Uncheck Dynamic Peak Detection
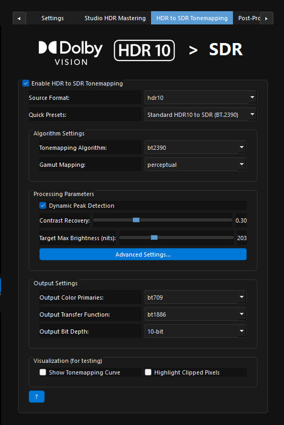Image resolution: width=284 pixels, height=425 pixels. (43, 206)
